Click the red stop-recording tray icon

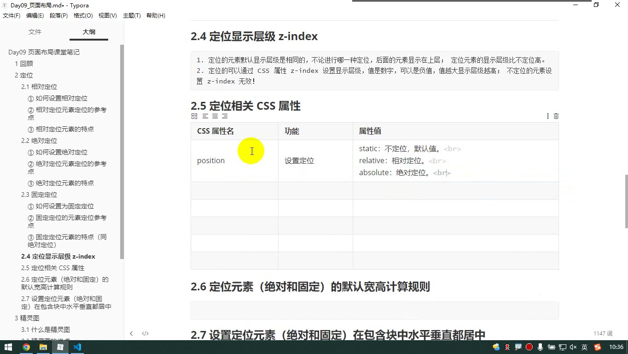[x=529, y=347]
